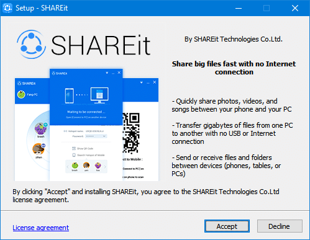This screenshot has height=240, width=310.
Task: Click 'Transfer gigabytes of files' paragraph
Action: click(x=232, y=133)
